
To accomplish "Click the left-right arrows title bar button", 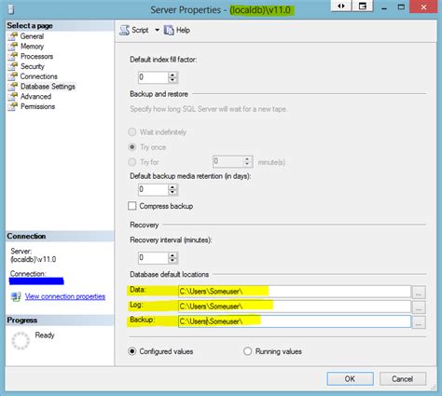I will click(341, 6).
